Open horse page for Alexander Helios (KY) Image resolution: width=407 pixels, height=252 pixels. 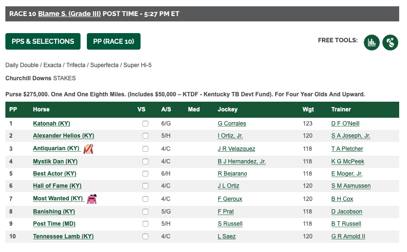63,136
